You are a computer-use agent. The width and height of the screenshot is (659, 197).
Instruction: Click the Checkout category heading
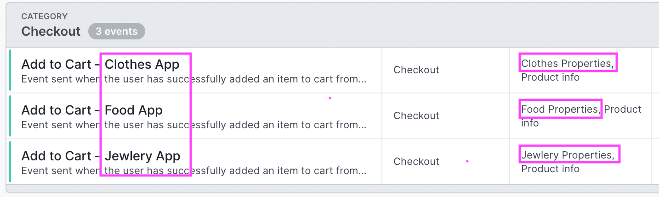(x=51, y=31)
